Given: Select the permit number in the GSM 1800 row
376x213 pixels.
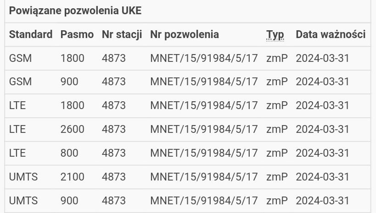Looking at the screenshot, I should (204, 58).
